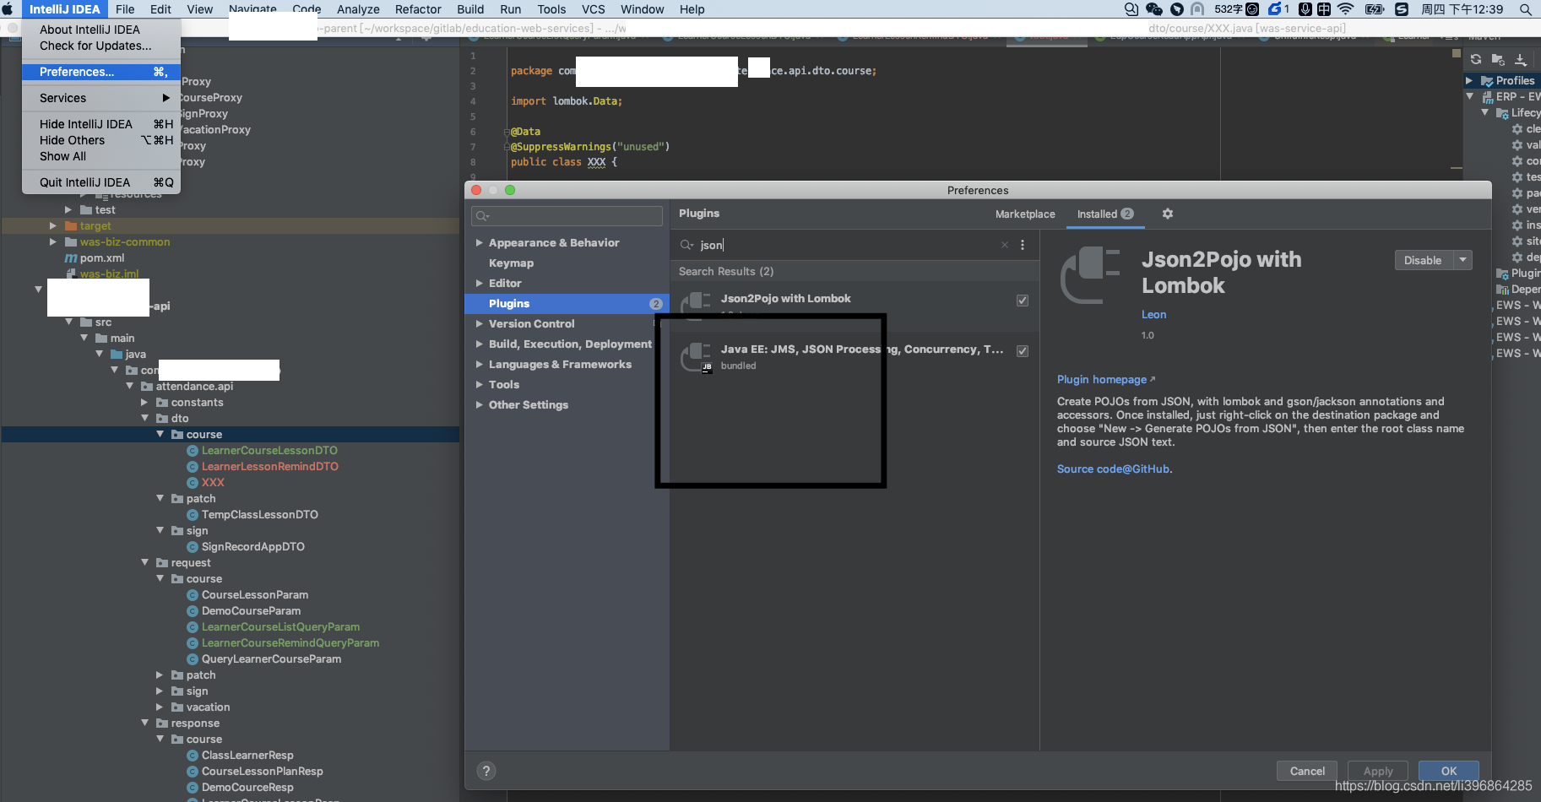Click the large Json2Pojo plugin logo

1090,274
